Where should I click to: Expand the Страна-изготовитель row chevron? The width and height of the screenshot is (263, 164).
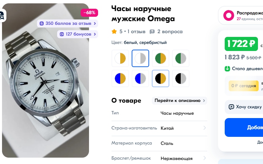click(205, 128)
